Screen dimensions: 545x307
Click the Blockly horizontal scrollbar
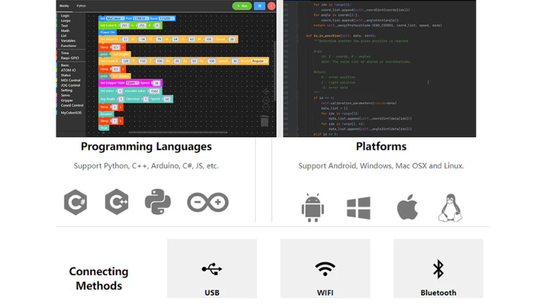click(x=178, y=132)
